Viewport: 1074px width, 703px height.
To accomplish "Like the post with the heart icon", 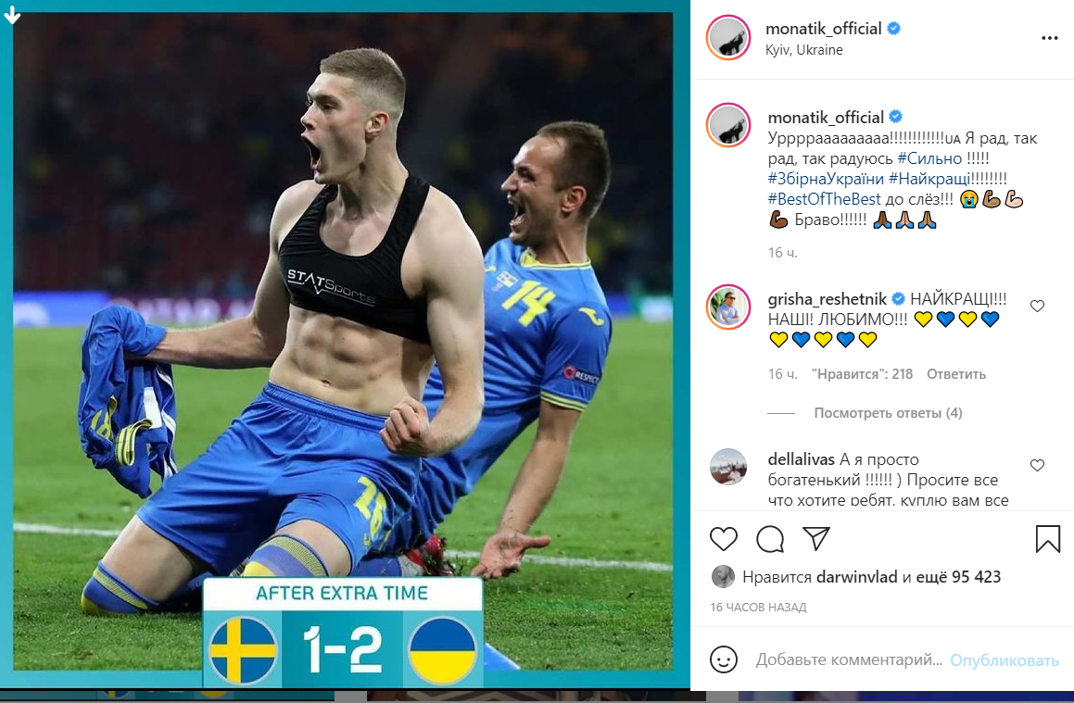I will click(724, 539).
